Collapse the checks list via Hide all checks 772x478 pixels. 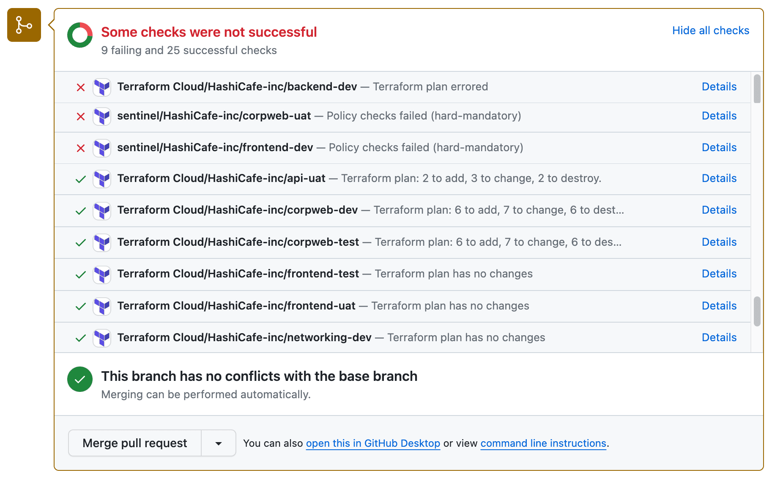(710, 30)
